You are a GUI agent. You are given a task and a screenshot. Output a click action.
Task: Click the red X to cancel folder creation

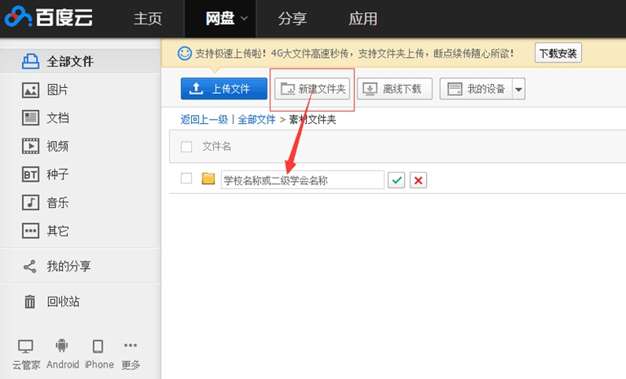click(x=418, y=180)
